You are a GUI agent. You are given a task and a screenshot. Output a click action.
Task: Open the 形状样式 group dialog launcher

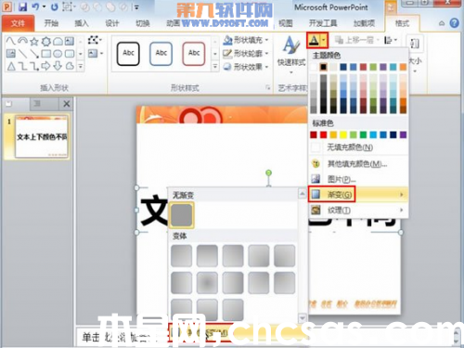268,88
